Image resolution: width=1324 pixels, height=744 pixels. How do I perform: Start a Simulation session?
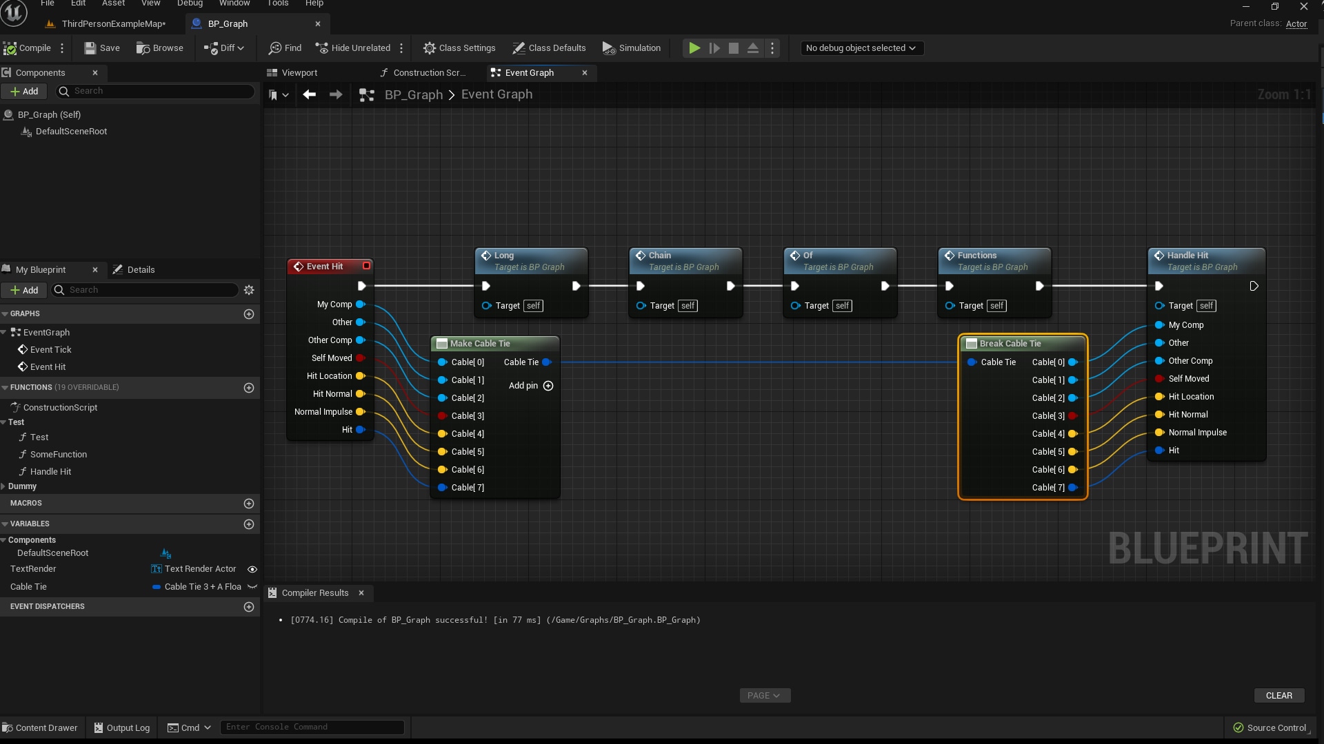point(631,48)
